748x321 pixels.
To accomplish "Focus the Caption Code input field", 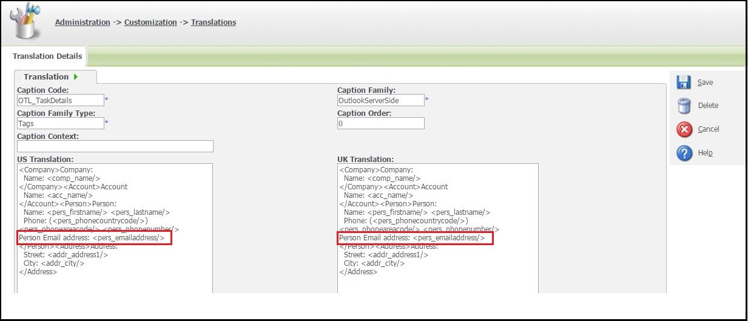I will click(61, 100).
